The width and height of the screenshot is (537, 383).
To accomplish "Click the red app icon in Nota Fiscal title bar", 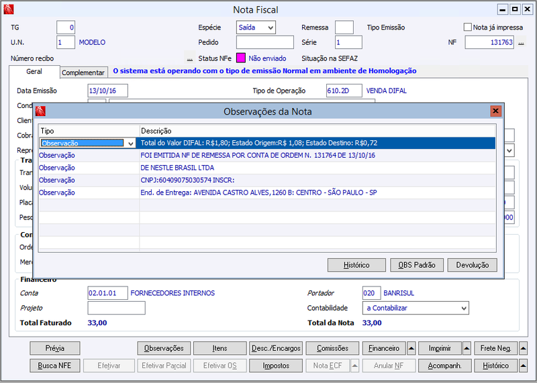I will click(9, 9).
